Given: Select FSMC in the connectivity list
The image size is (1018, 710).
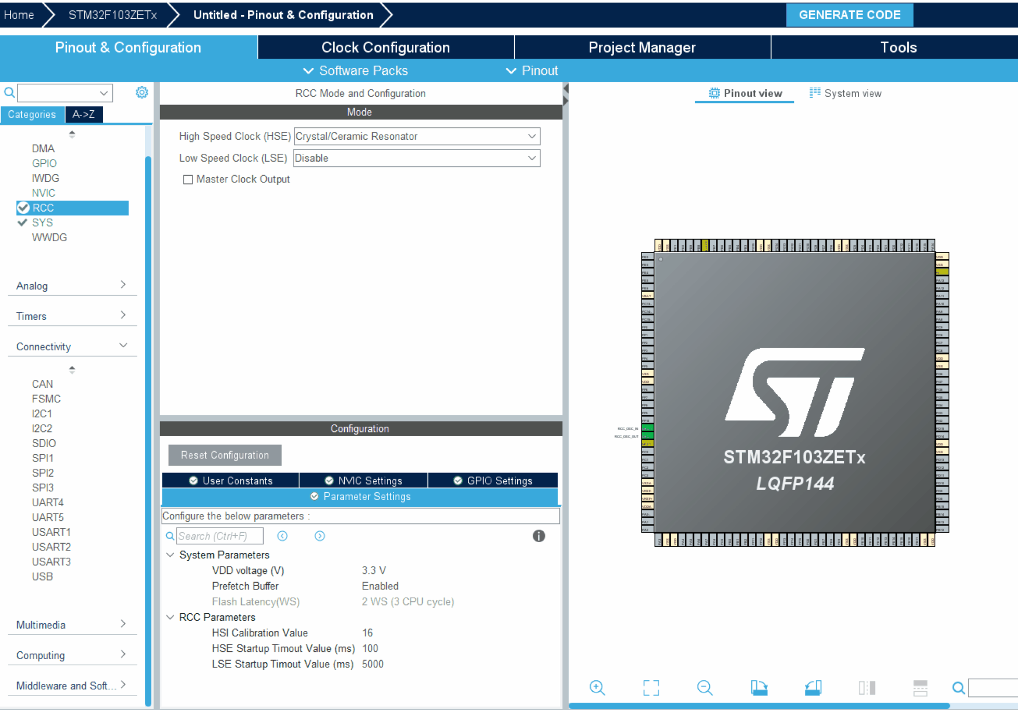Looking at the screenshot, I should [x=46, y=399].
